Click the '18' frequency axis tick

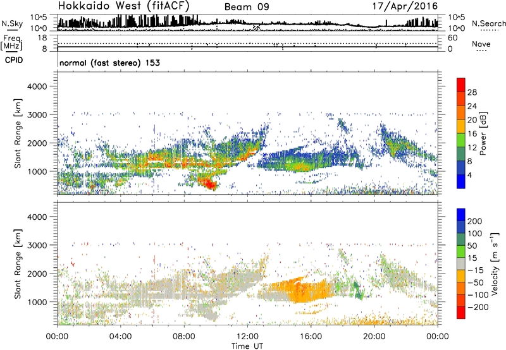coord(43,38)
